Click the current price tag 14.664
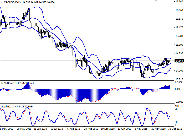Screen dimensions: 184x131 tap(179, 61)
